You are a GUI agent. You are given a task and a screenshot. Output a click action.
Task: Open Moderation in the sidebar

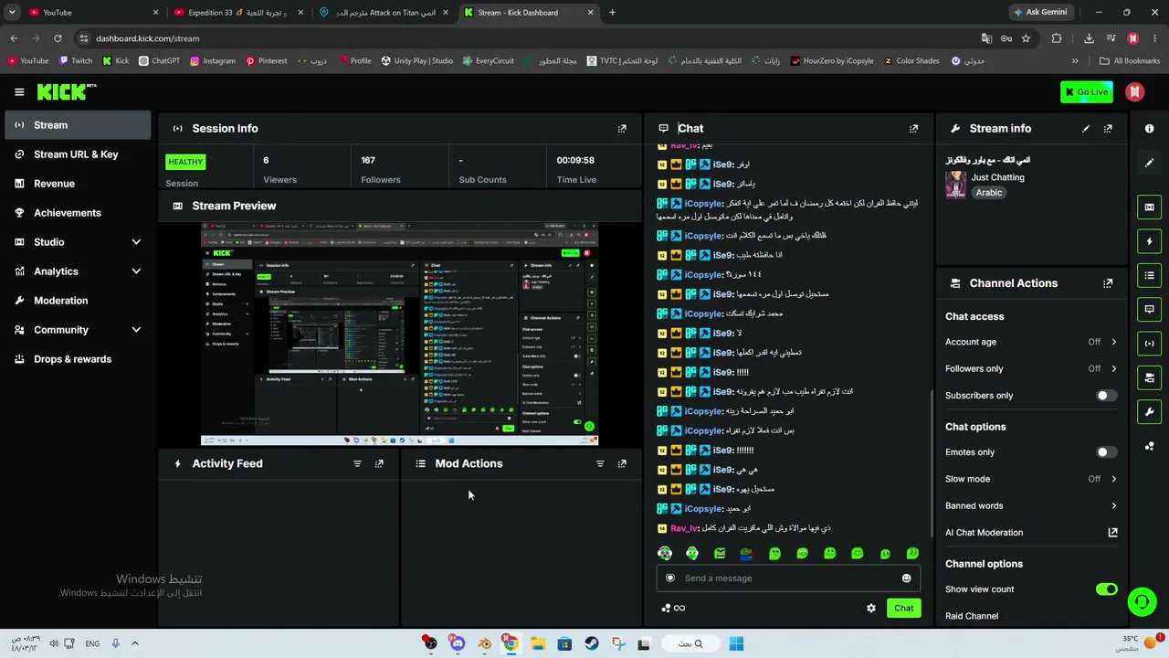coord(78,301)
